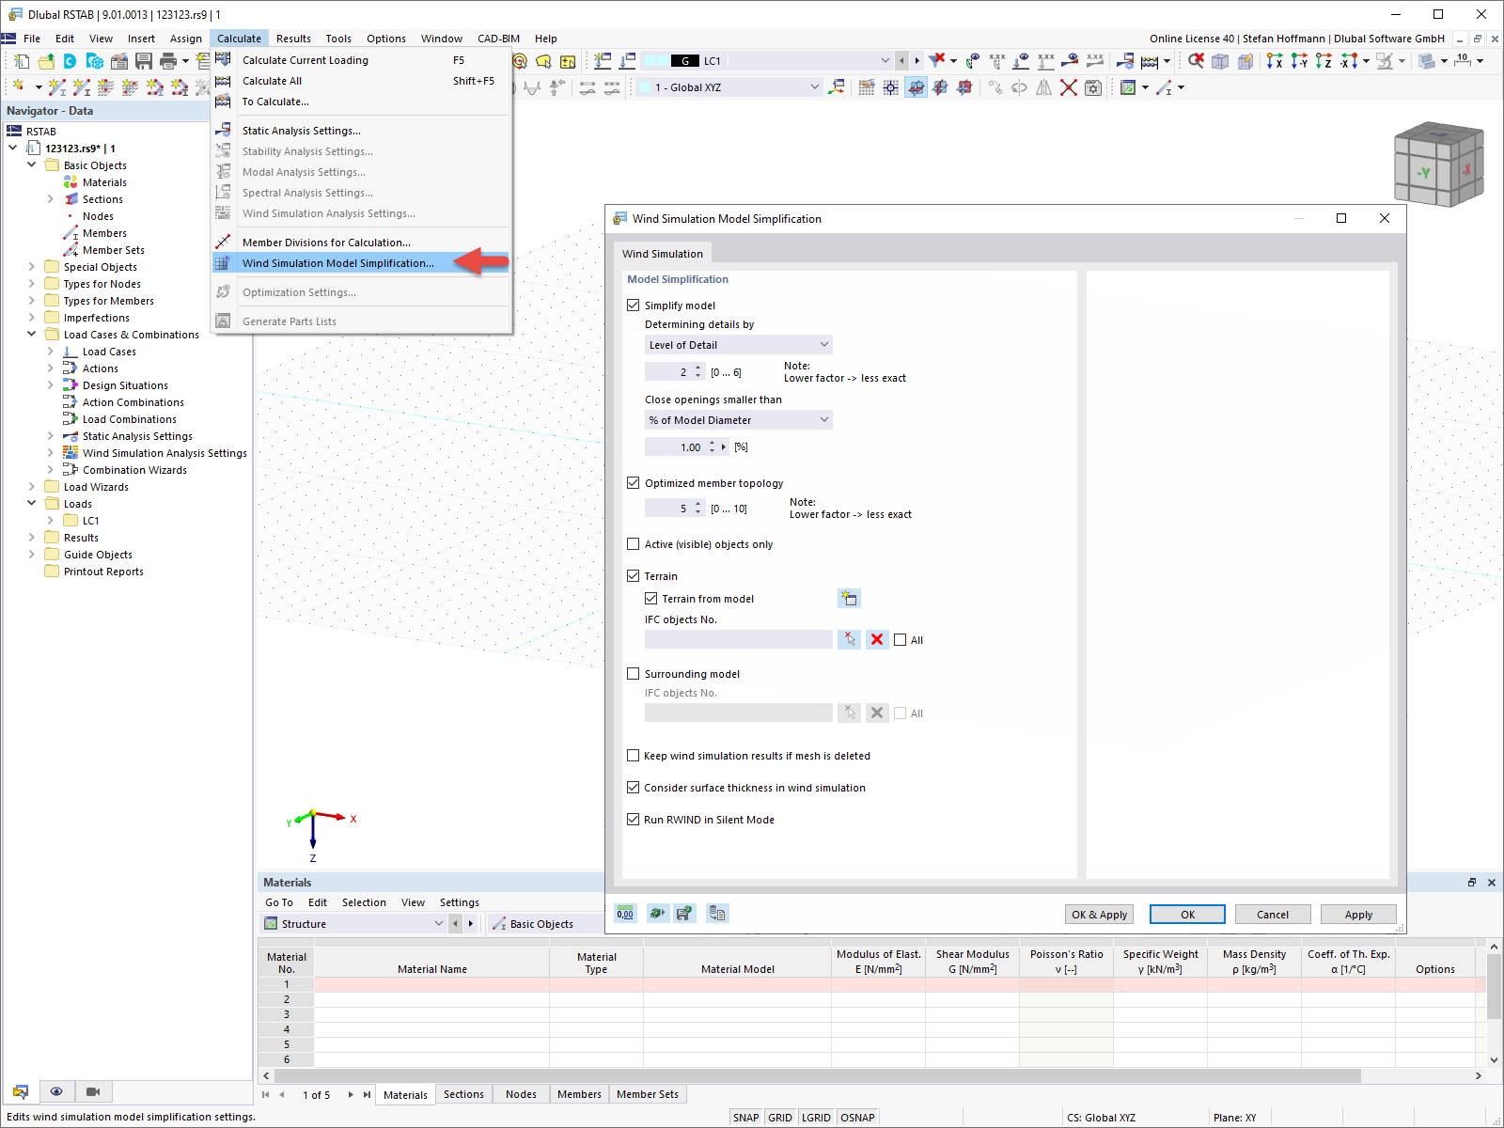This screenshot has height=1128, width=1504.
Task: Open the decimal places settings icon in the dialog
Action: coord(624,913)
